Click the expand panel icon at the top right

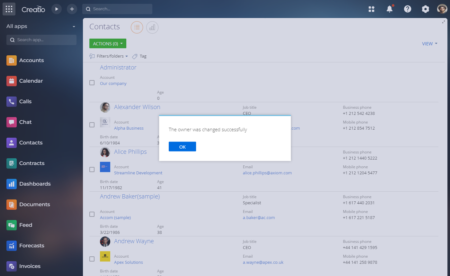click(444, 22)
